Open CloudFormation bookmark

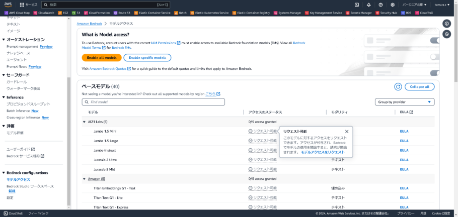(x=97, y=13)
